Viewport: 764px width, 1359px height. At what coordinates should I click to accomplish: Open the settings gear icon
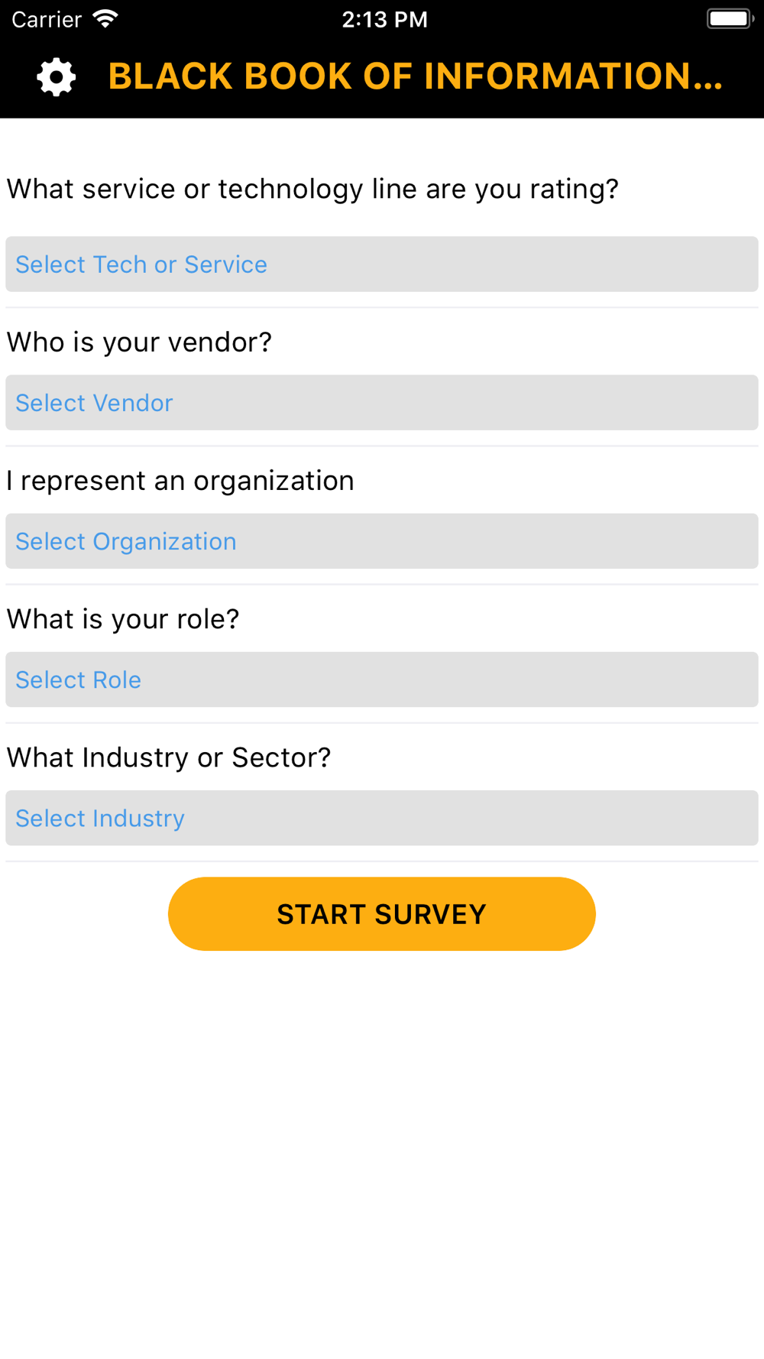click(x=57, y=77)
